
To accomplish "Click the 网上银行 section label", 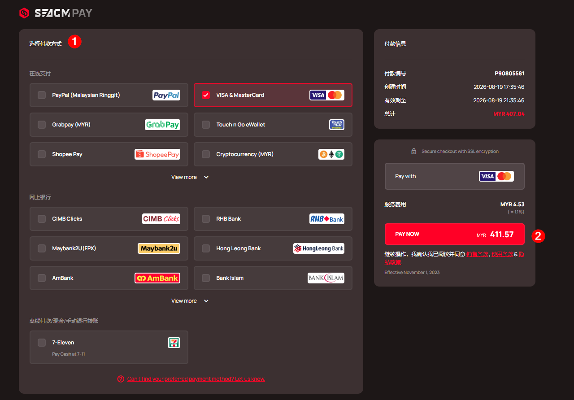I will [x=40, y=197].
